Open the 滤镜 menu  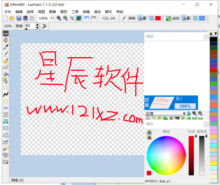(x=86, y=12)
